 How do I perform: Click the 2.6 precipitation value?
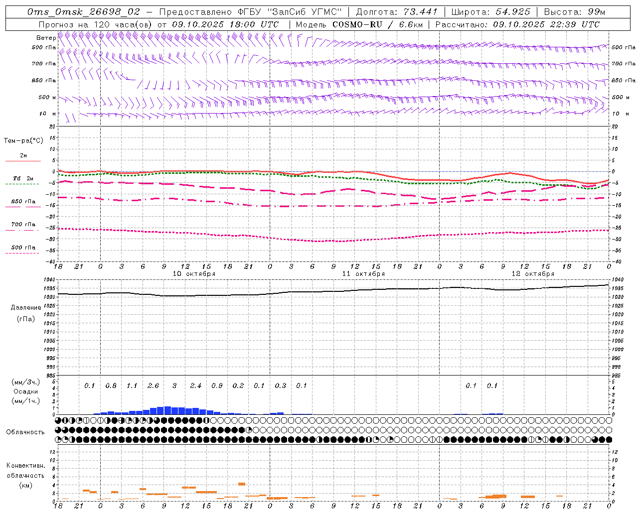coord(153,386)
